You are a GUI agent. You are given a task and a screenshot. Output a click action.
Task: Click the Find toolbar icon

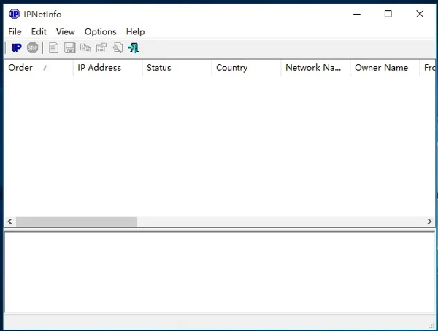(x=118, y=48)
